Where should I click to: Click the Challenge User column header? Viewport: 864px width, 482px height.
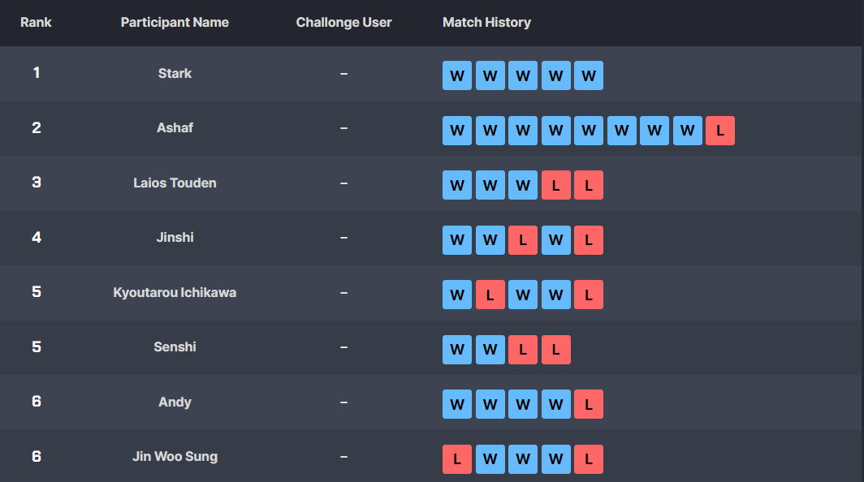(x=343, y=22)
